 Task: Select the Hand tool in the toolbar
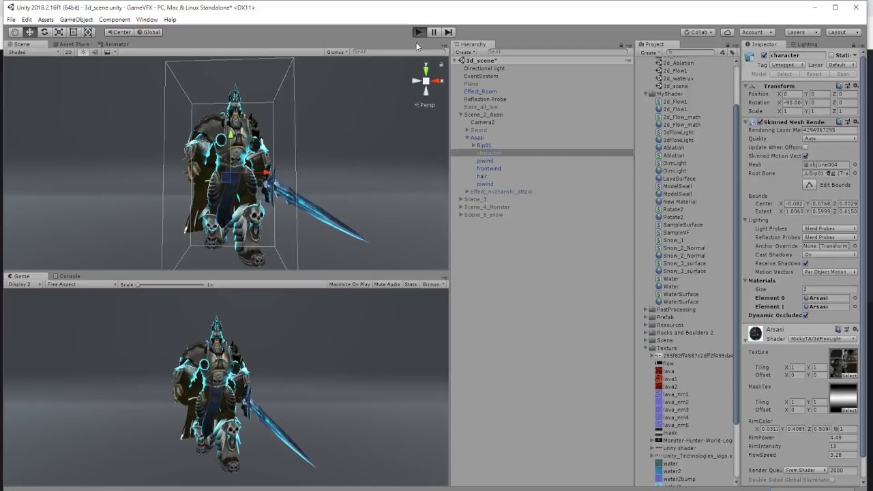[15, 32]
